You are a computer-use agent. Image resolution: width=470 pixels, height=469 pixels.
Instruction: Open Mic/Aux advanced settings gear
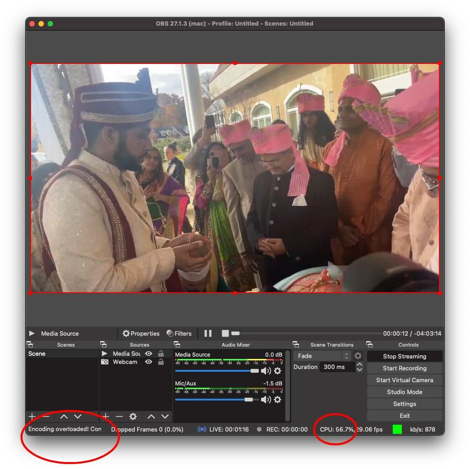pos(278,400)
